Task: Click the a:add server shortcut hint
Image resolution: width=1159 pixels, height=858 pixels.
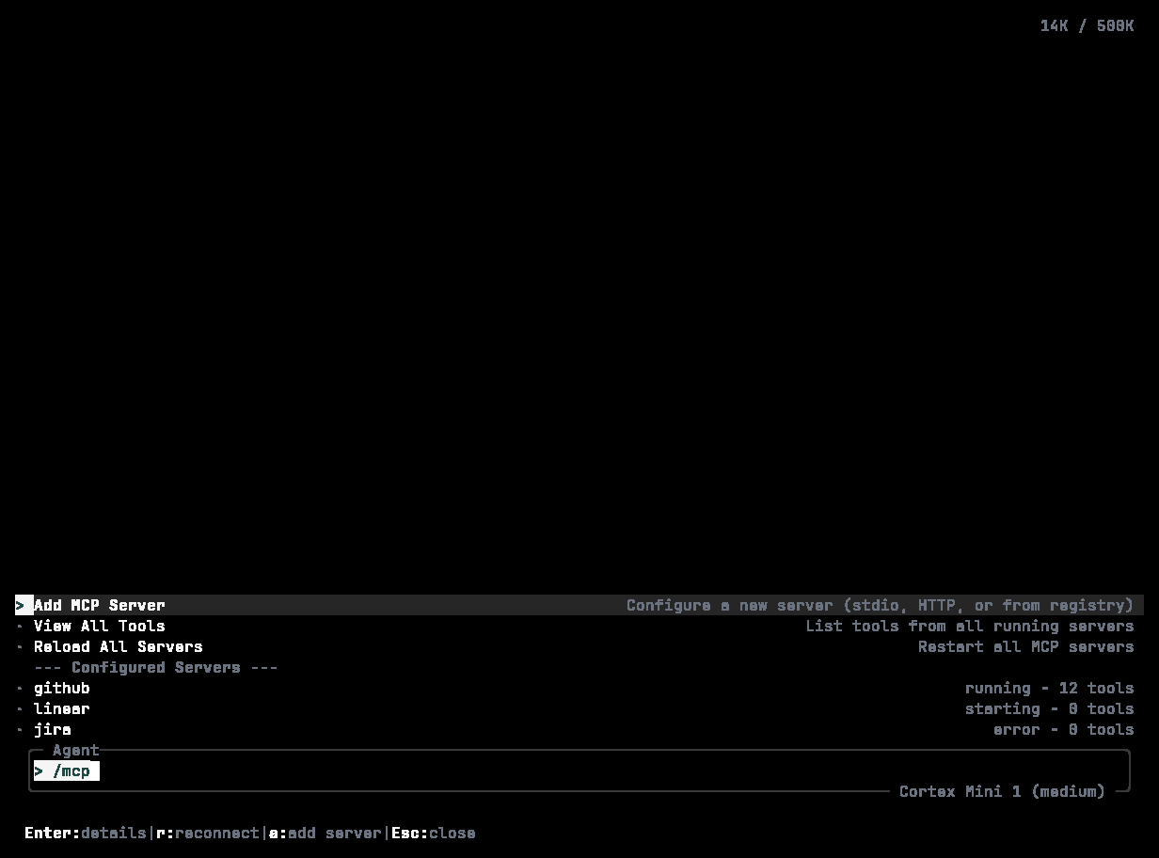Action: click(325, 833)
